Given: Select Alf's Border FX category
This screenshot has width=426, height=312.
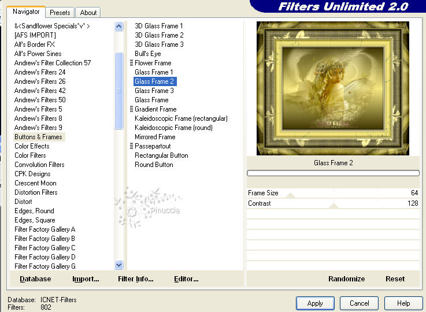Looking at the screenshot, I should click(35, 44).
